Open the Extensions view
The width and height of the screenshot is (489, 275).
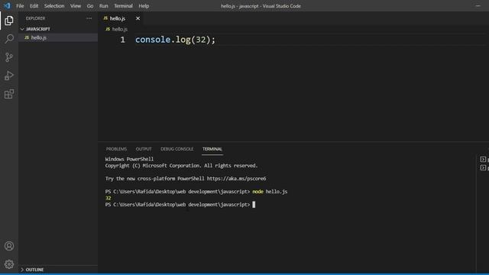[x=9, y=94]
